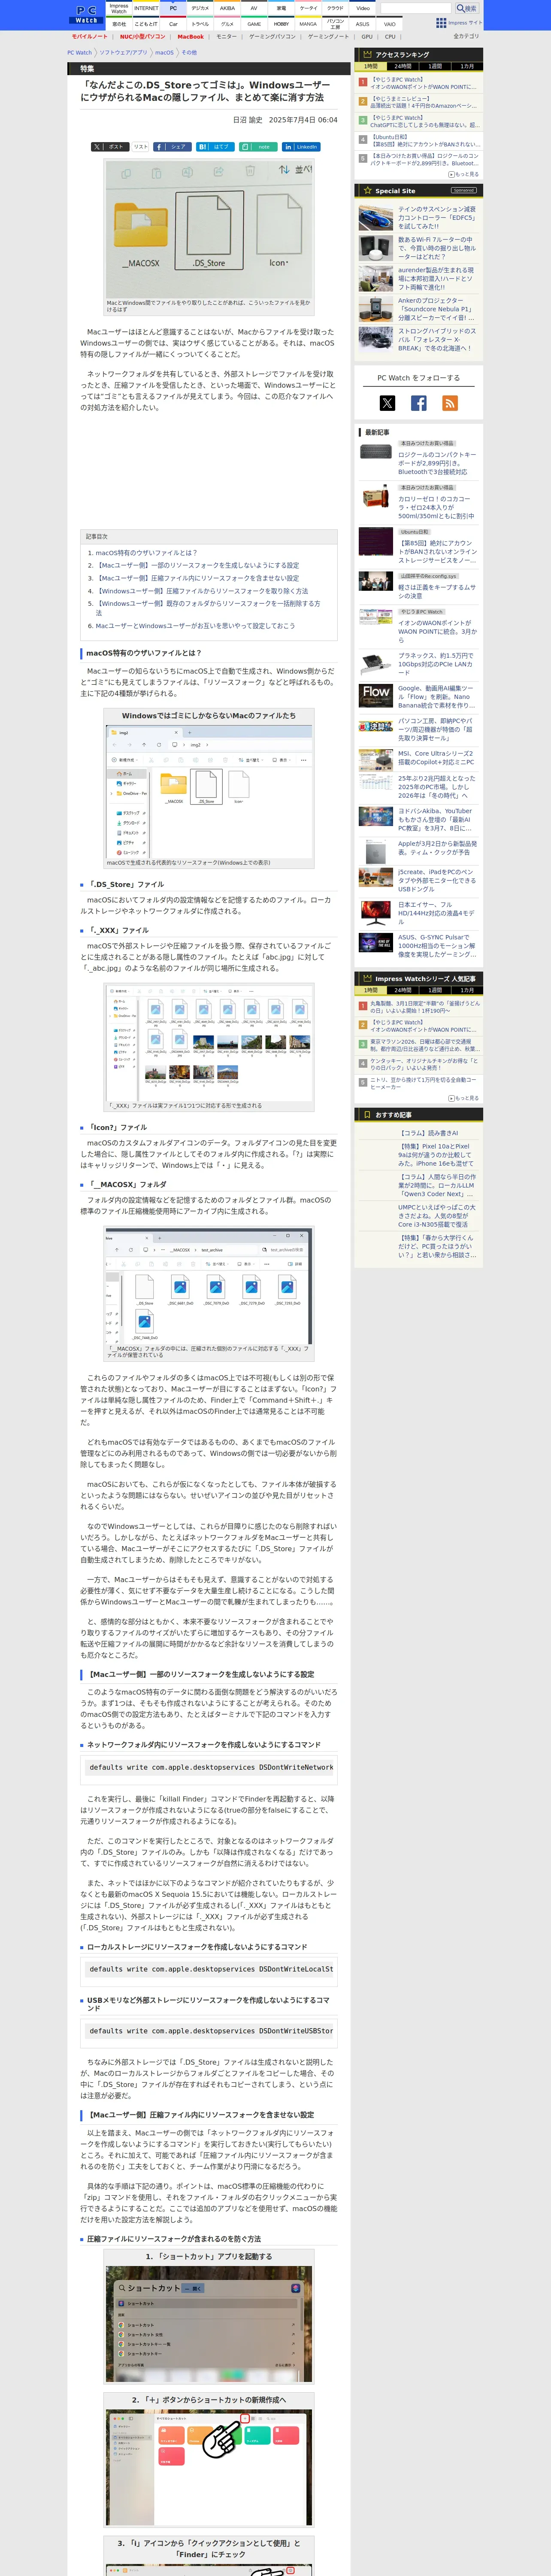The height and width of the screenshot is (2576, 551).
Task: Switch アクセスランキング to the 24時間 tab
Action: pyautogui.click(x=402, y=66)
